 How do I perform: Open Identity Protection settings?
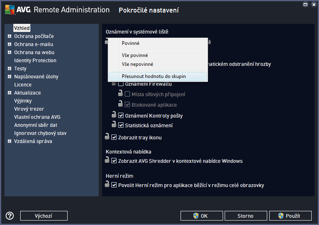[x=35, y=61]
